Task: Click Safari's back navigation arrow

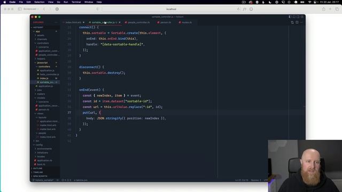Action: pyautogui.click(x=44, y=9)
